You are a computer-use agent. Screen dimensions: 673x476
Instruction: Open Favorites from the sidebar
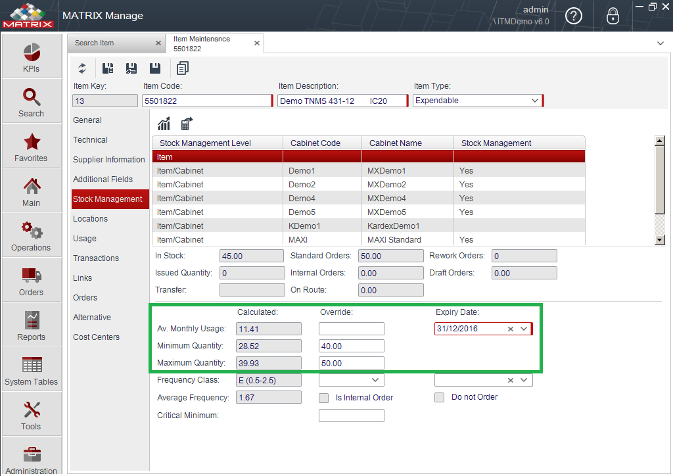(x=32, y=147)
